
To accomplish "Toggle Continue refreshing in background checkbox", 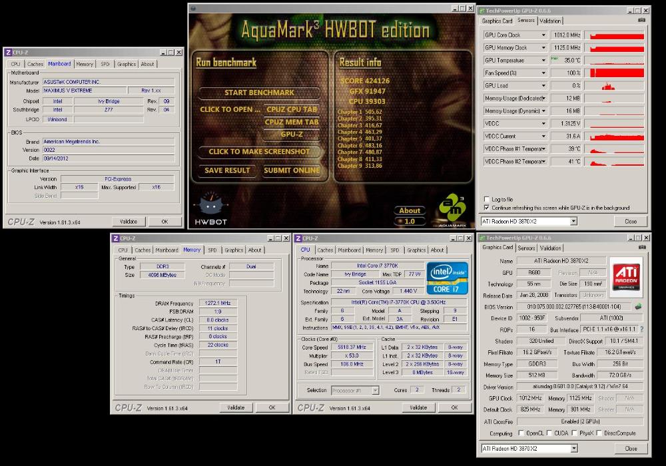I will pos(487,208).
